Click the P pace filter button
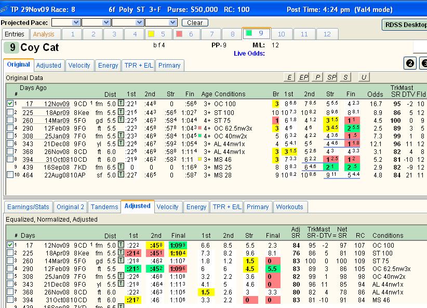 317,77
